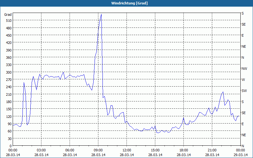Image resolution: width=253 pixels, height=158 pixels.
Task: Select the 270 degree tick label
Action: [x=9, y=80]
